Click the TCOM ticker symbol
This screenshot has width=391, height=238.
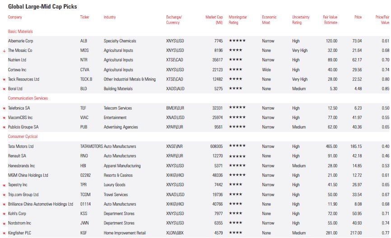tap(85, 195)
